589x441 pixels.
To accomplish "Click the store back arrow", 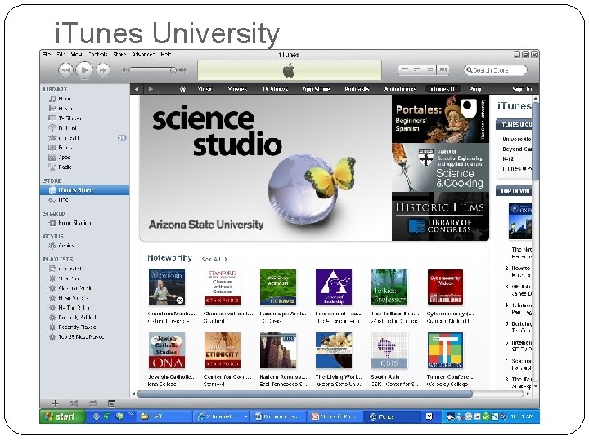I will [137, 89].
